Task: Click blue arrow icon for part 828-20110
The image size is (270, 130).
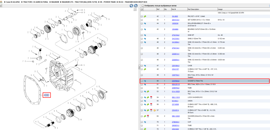Action: pos(145,85)
